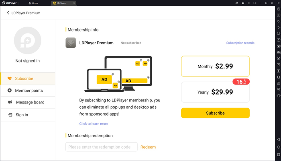This screenshot has height=161, width=281.
Task: Click the yellow Subscribe button
Action: 215,113
